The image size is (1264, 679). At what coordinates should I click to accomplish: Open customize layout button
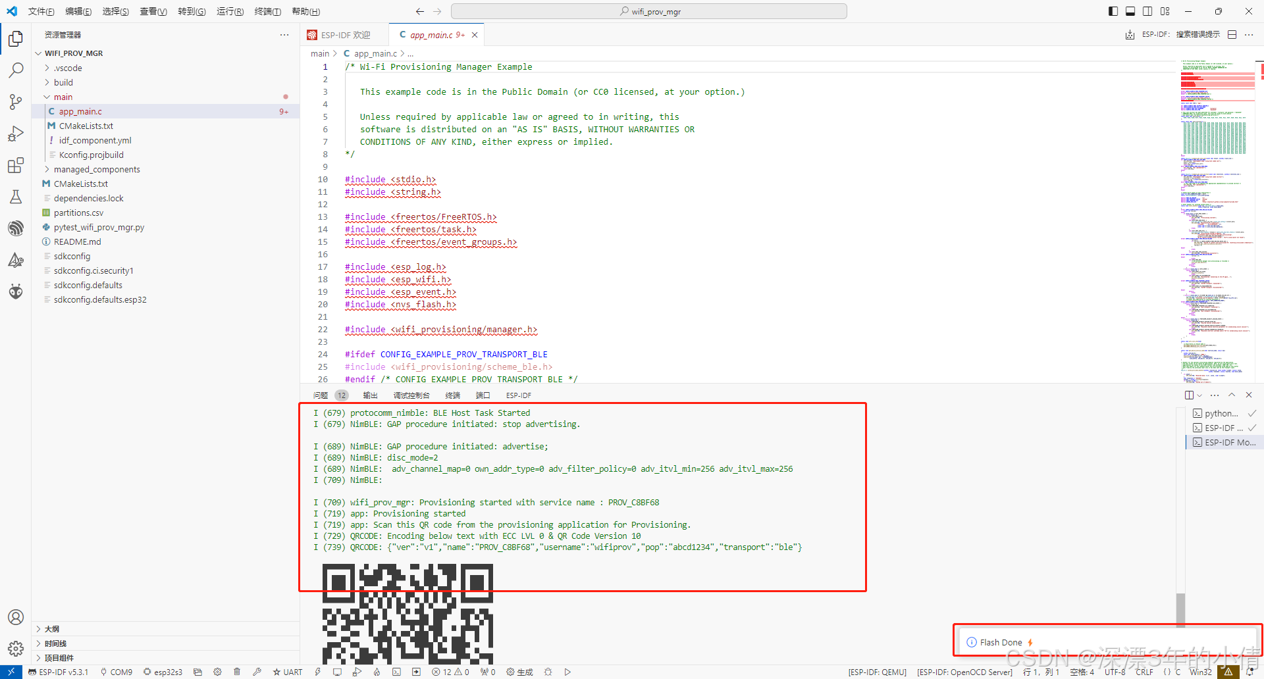tap(1165, 11)
